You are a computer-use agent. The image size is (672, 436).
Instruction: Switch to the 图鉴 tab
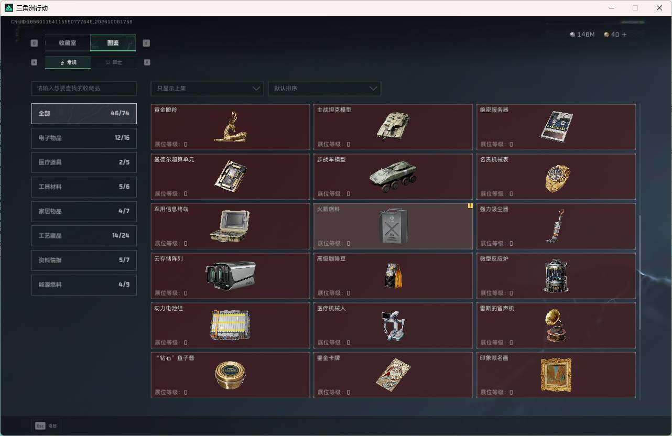tap(113, 43)
